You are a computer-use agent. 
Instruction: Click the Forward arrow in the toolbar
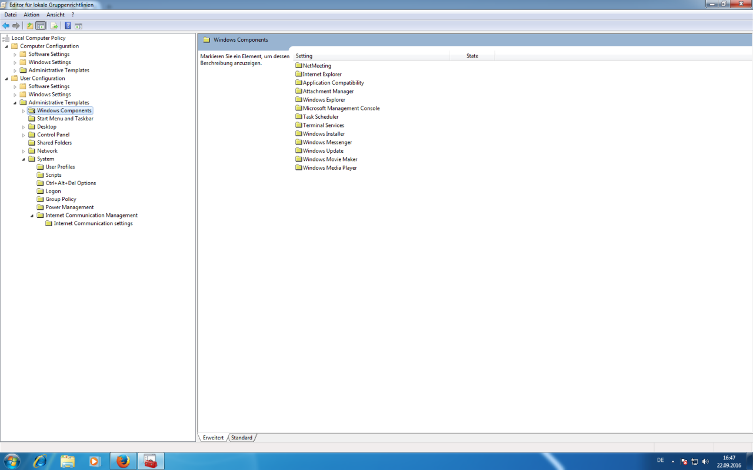[x=16, y=26]
